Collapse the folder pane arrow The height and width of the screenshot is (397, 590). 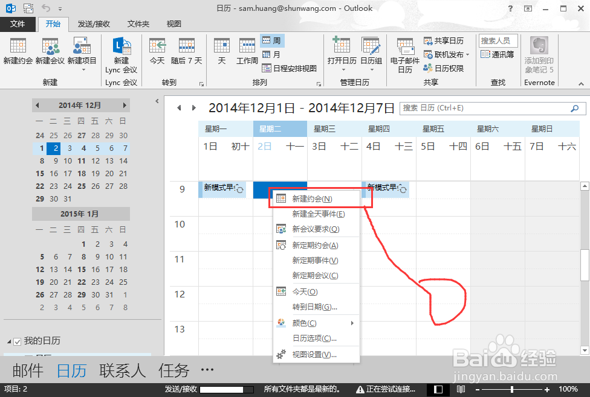coord(157,101)
